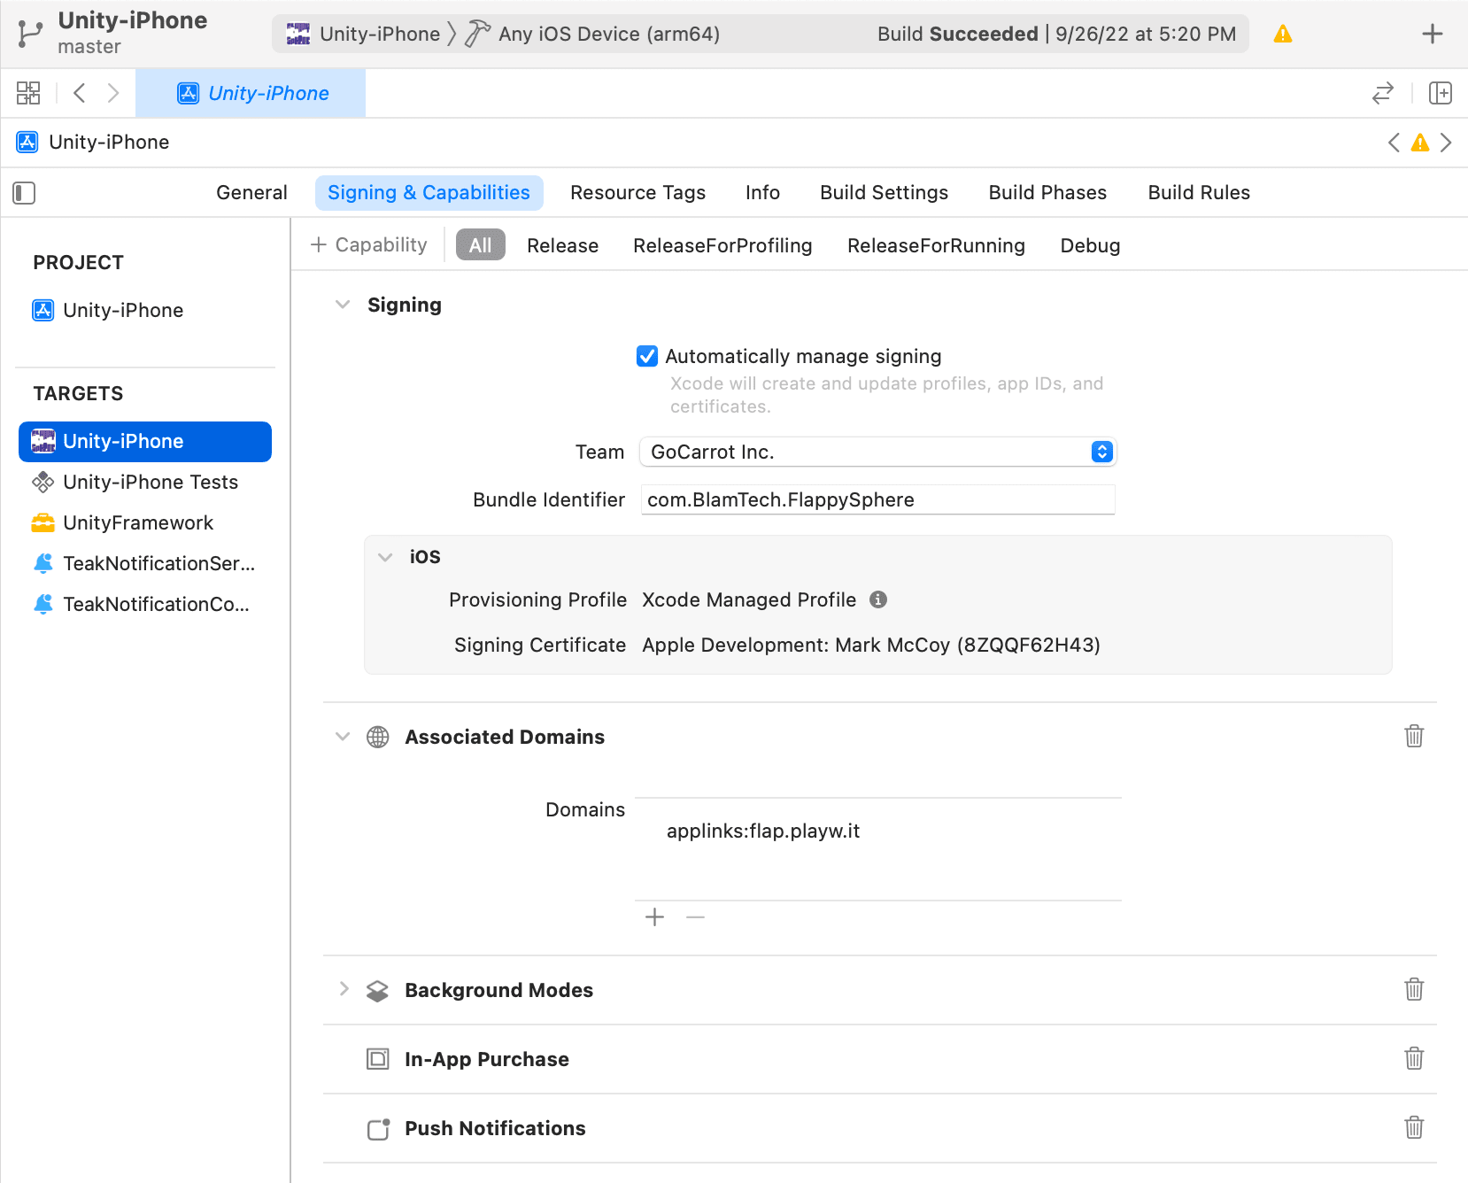Delete the Associated Domains capability
The height and width of the screenshot is (1183, 1468).
tap(1414, 736)
